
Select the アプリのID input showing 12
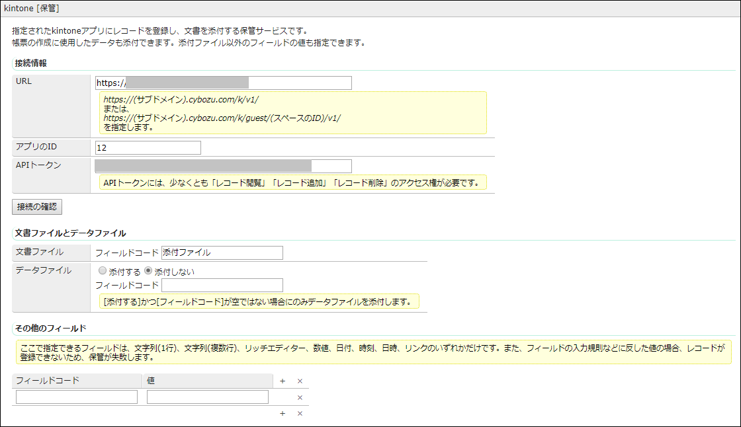click(148, 147)
